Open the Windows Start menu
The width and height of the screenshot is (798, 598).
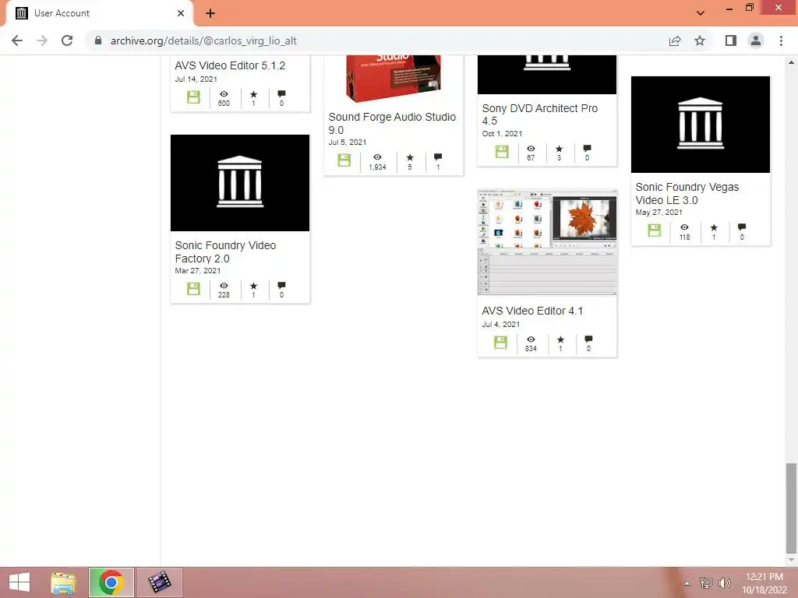pos(19,582)
